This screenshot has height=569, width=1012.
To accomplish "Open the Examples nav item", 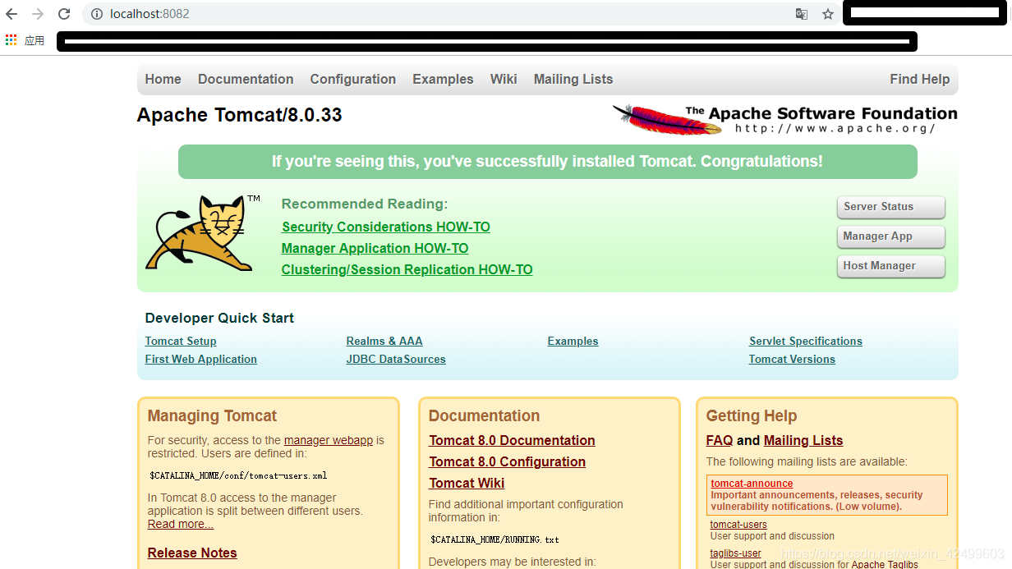I will coord(443,79).
